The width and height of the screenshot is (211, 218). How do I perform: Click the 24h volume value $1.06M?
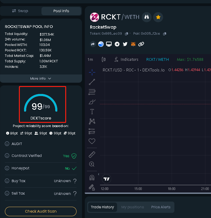(45, 40)
